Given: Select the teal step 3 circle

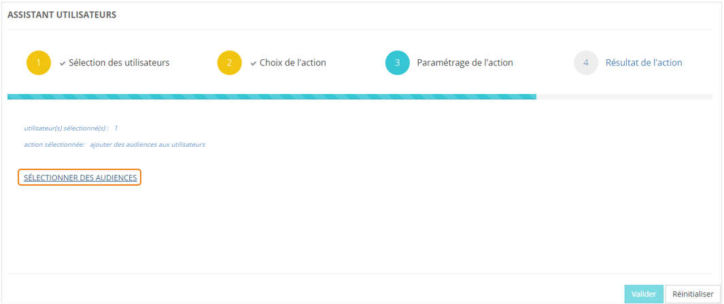Looking at the screenshot, I should (x=397, y=63).
